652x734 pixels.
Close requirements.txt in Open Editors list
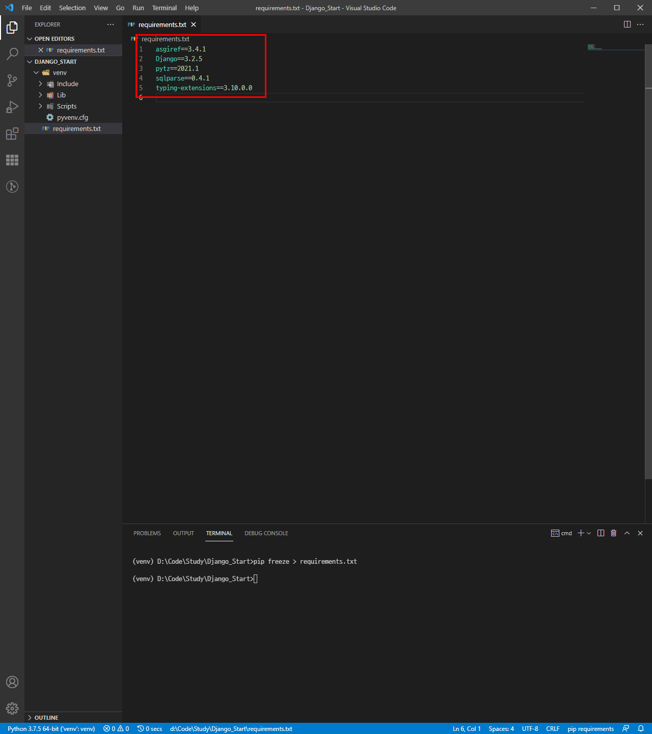point(41,50)
